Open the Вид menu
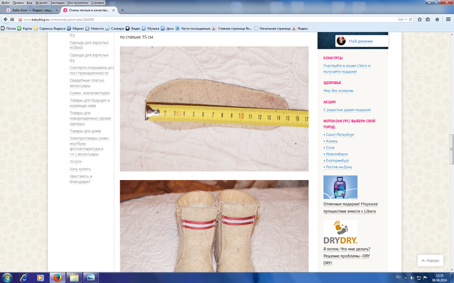454x283 pixels. point(29,2)
